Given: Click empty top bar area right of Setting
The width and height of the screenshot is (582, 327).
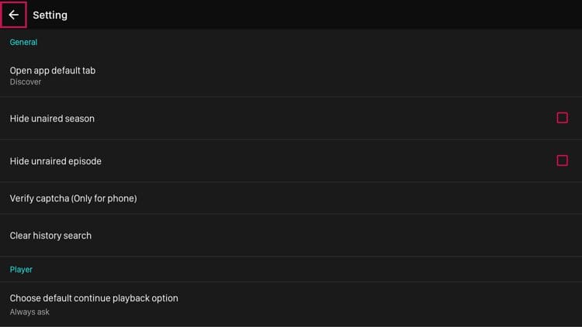Looking at the screenshot, I should click(x=310, y=15).
